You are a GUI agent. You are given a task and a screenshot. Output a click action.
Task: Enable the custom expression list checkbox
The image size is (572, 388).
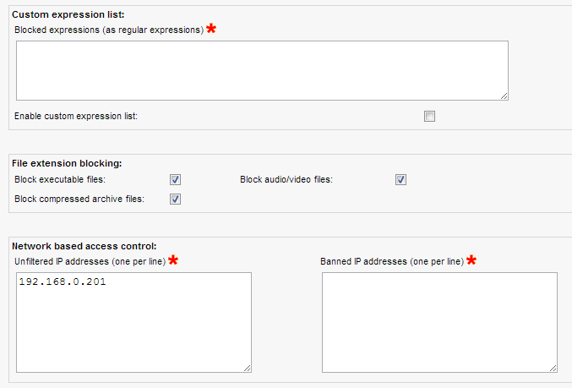429,116
